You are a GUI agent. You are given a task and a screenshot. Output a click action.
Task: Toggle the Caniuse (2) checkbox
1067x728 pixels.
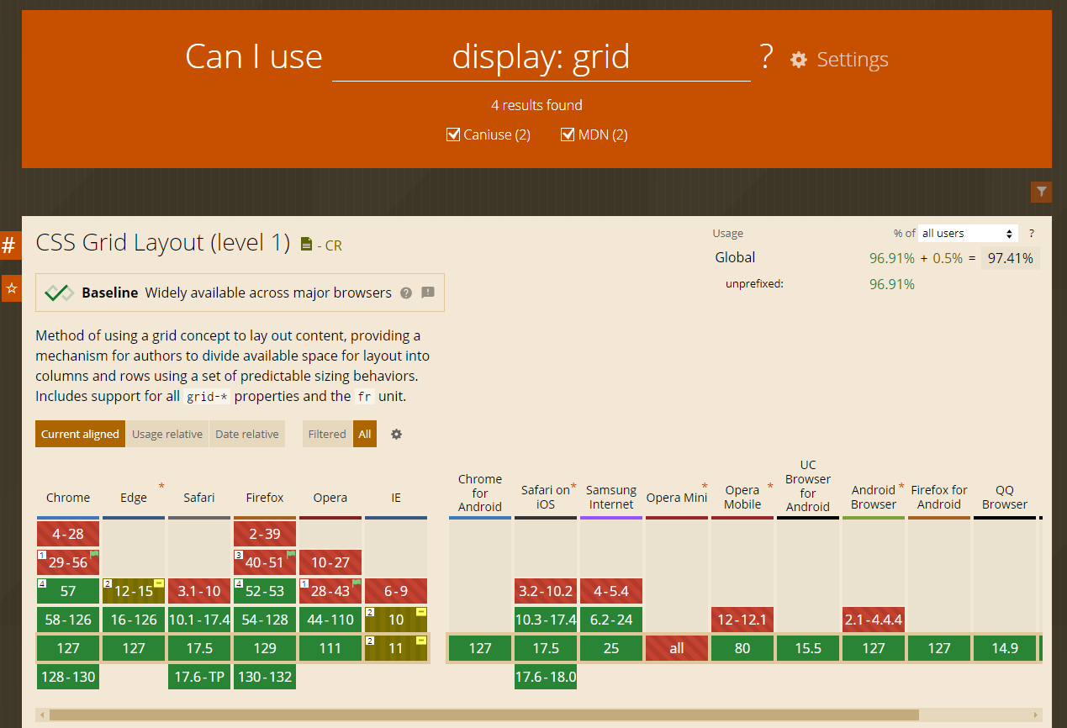tap(453, 135)
